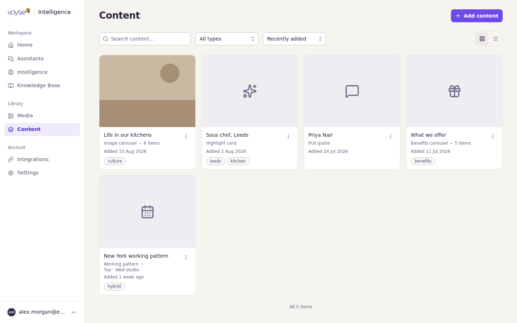Image resolution: width=517 pixels, height=323 pixels.
Task: Open the What we offer benefits thumbnail
Action: coord(454,91)
